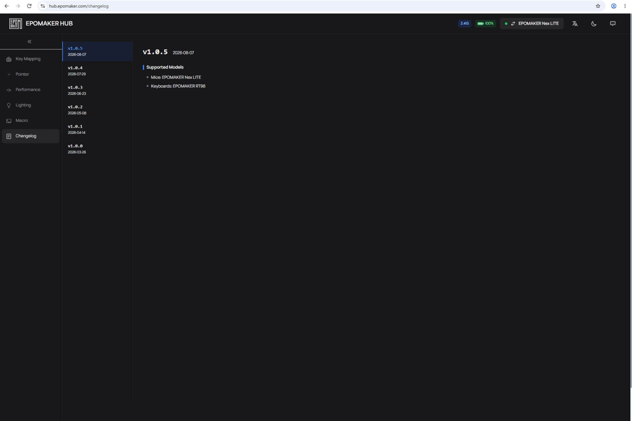The image size is (632, 421).
Task: Select version v1.0.0 changelog entry
Action: (x=98, y=149)
